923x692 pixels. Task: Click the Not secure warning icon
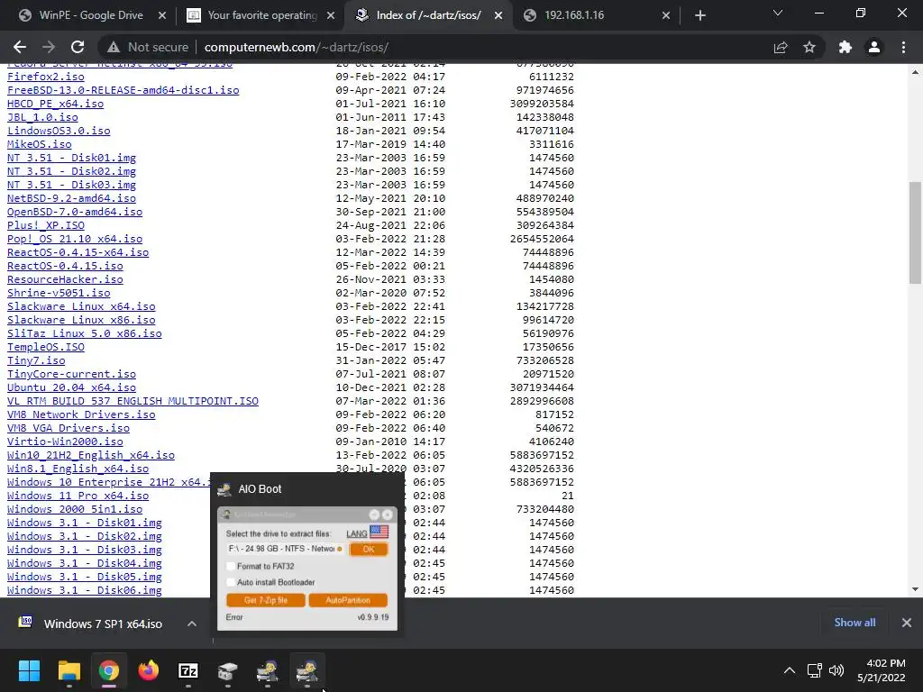pos(114,47)
